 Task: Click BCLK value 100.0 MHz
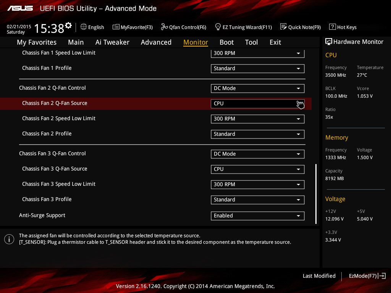click(336, 96)
